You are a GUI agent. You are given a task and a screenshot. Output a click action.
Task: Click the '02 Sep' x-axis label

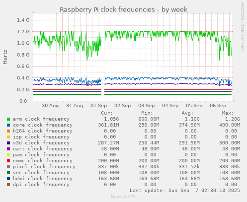click(123, 106)
